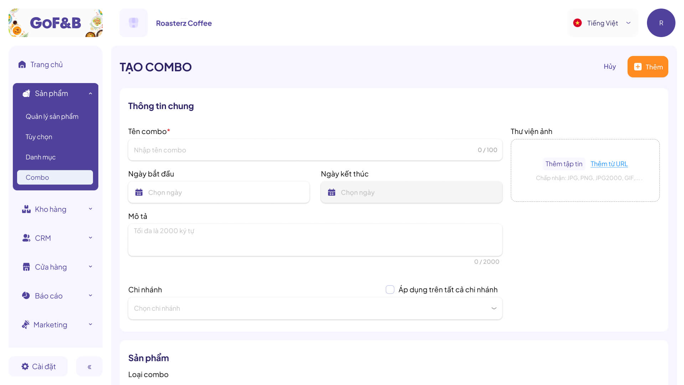Click the Sản phẩm products icon
This screenshot has width=684, height=385.
[26, 93]
